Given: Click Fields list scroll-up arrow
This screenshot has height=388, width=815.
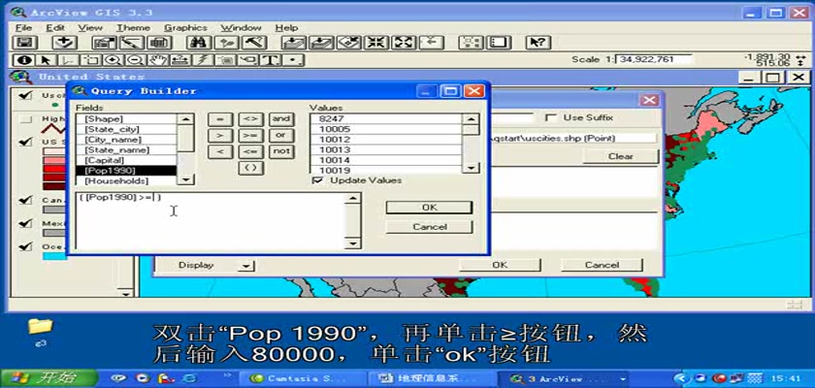Looking at the screenshot, I should pyautogui.click(x=185, y=119).
